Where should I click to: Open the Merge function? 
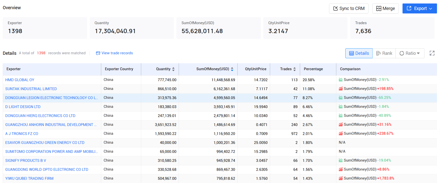tap(385, 8)
